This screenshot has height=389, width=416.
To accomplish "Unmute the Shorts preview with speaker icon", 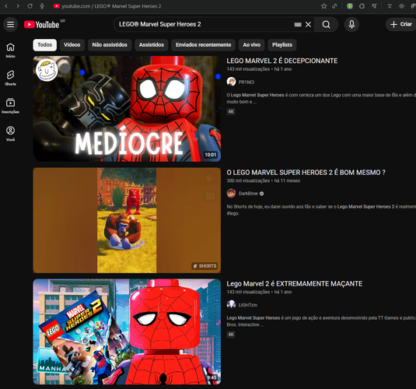I will 210,178.
